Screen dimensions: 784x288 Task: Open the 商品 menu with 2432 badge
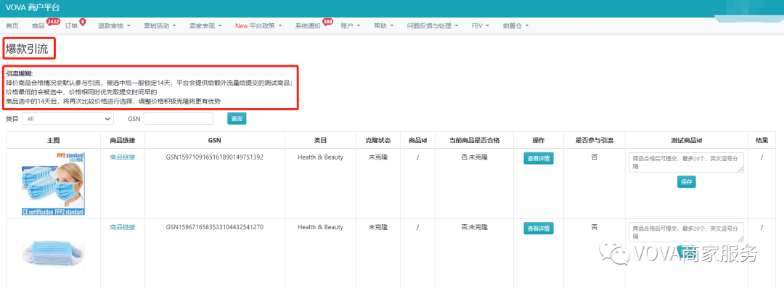(x=38, y=26)
